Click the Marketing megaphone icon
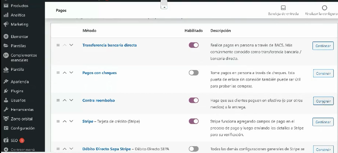Image resolution: width=338 pixels, height=153 pixels. coord(6,24)
